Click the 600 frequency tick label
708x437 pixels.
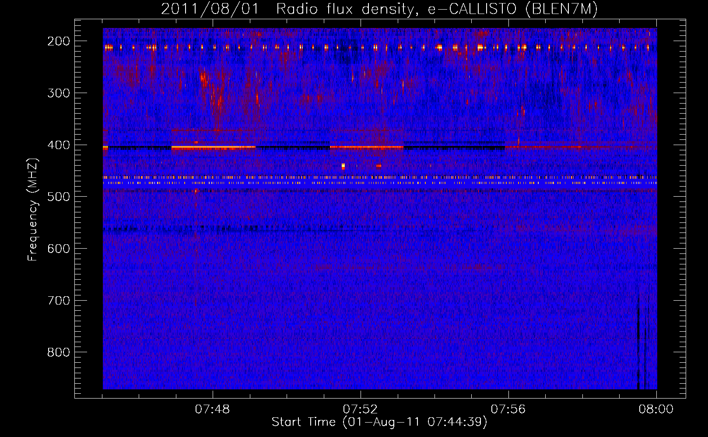click(x=59, y=249)
